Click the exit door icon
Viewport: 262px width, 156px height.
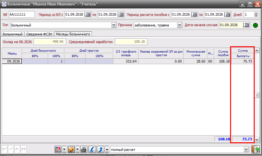tap(256, 149)
